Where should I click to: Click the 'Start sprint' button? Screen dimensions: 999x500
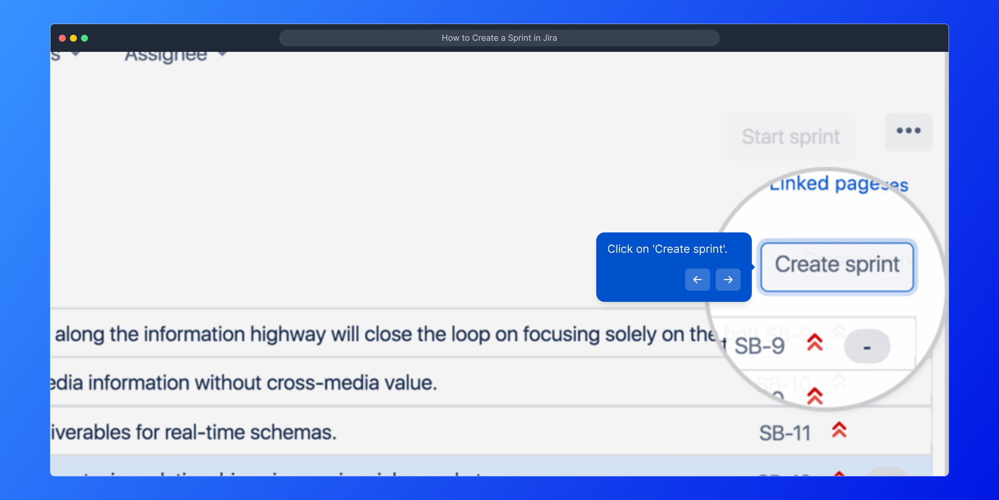[791, 137]
